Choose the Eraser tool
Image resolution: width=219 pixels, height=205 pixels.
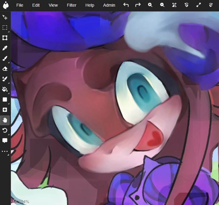(5, 69)
